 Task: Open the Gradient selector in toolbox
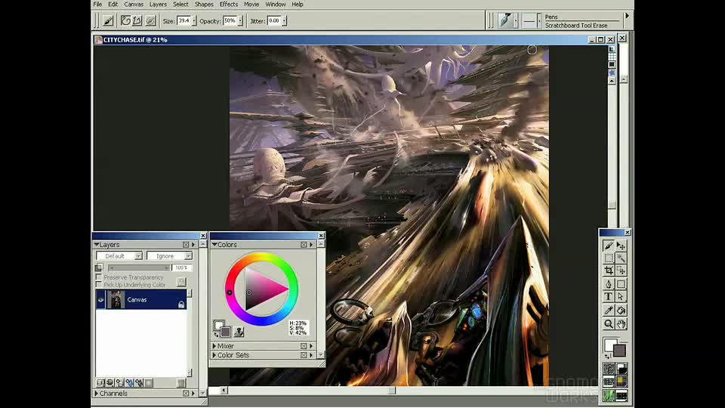(x=622, y=369)
